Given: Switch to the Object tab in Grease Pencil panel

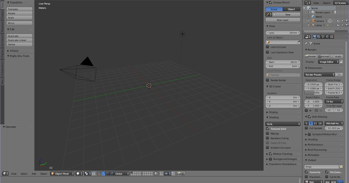Looking at the screenshot, I should [292, 9].
